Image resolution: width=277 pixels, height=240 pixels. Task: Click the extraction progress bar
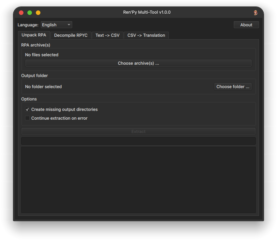(x=138, y=141)
